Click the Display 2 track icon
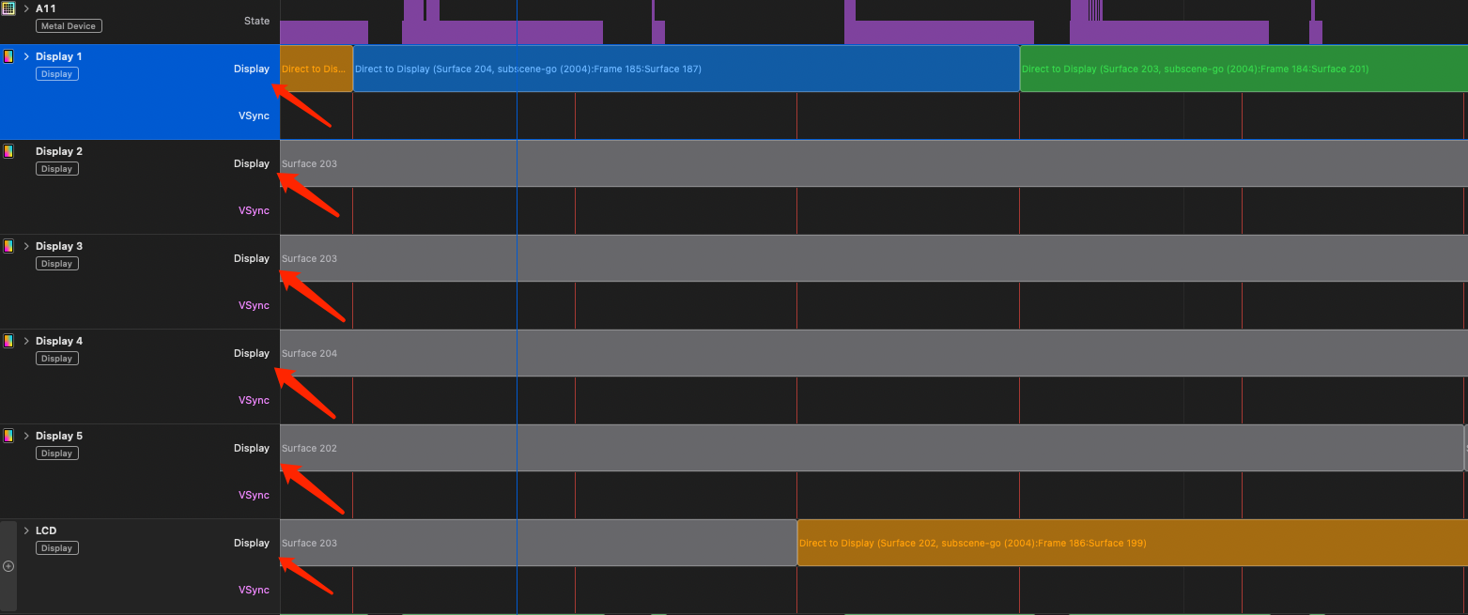The width and height of the screenshot is (1468, 615). pos(8,151)
